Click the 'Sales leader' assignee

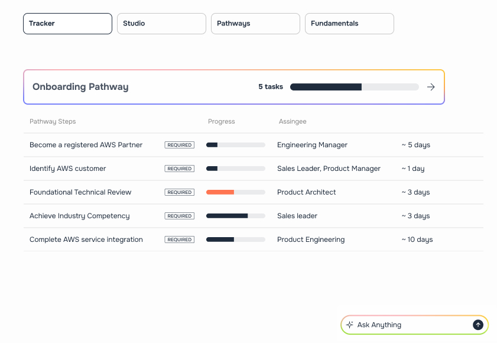[x=297, y=216]
